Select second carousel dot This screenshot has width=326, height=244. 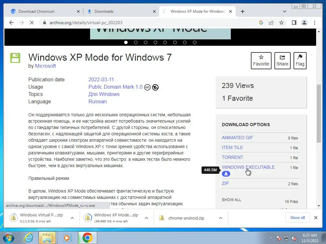pos(136,42)
